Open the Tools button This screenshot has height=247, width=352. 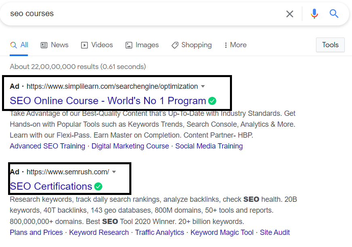click(x=330, y=45)
